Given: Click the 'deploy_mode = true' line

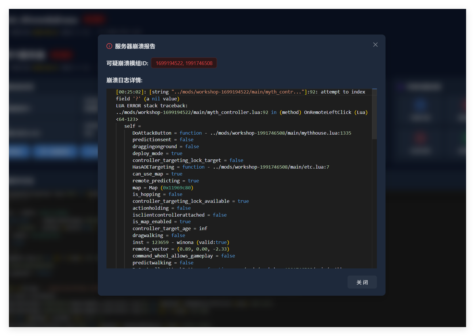Looking at the screenshot, I should (x=157, y=153).
